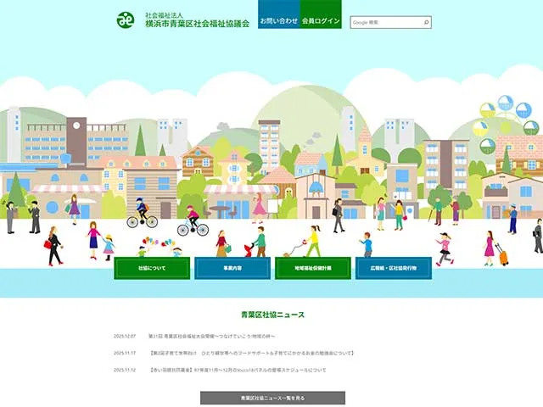
Task: Click the green circular organization logo
Action: (126, 20)
